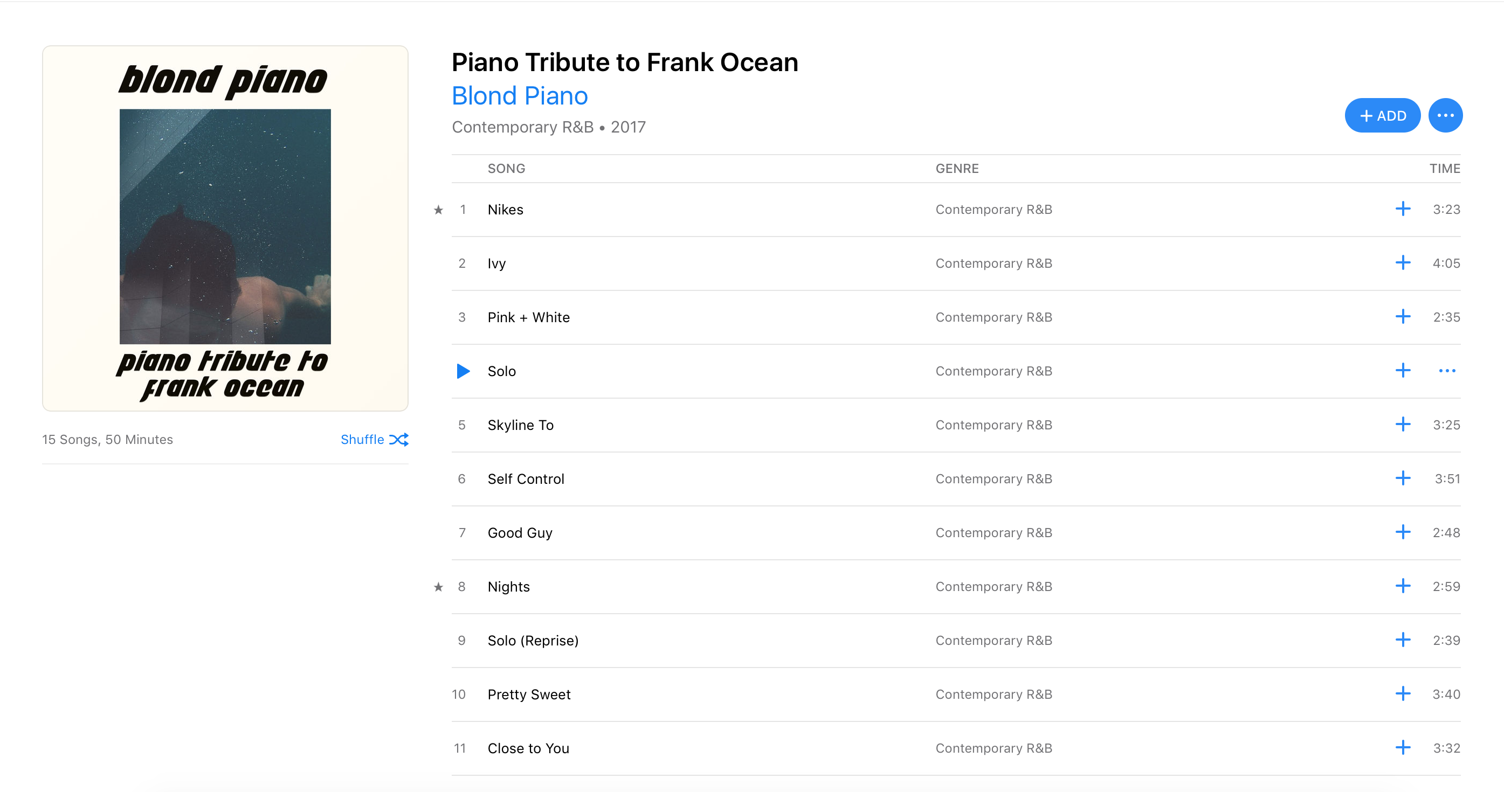Click plus icon next to Nights
1504x792 pixels.
click(x=1403, y=586)
